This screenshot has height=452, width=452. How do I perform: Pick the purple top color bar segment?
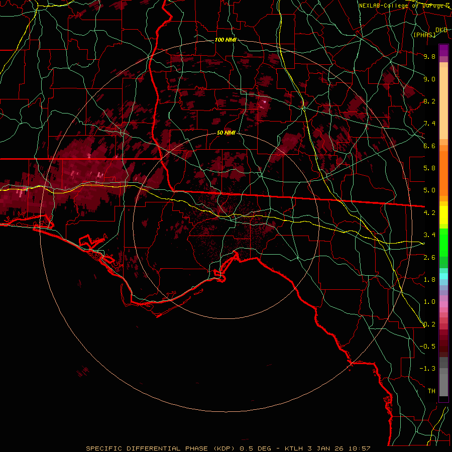pyautogui.click(x=443, y=50)
